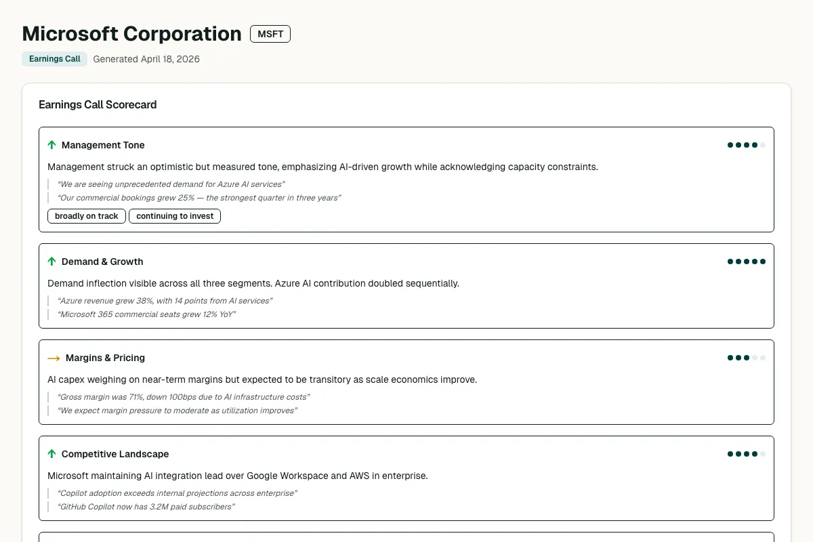Image resolution: width=813 pixels, height=542 pixels.
Task: Click the Demand & Growth up arrow icon
Action: [x=51, y=262]
